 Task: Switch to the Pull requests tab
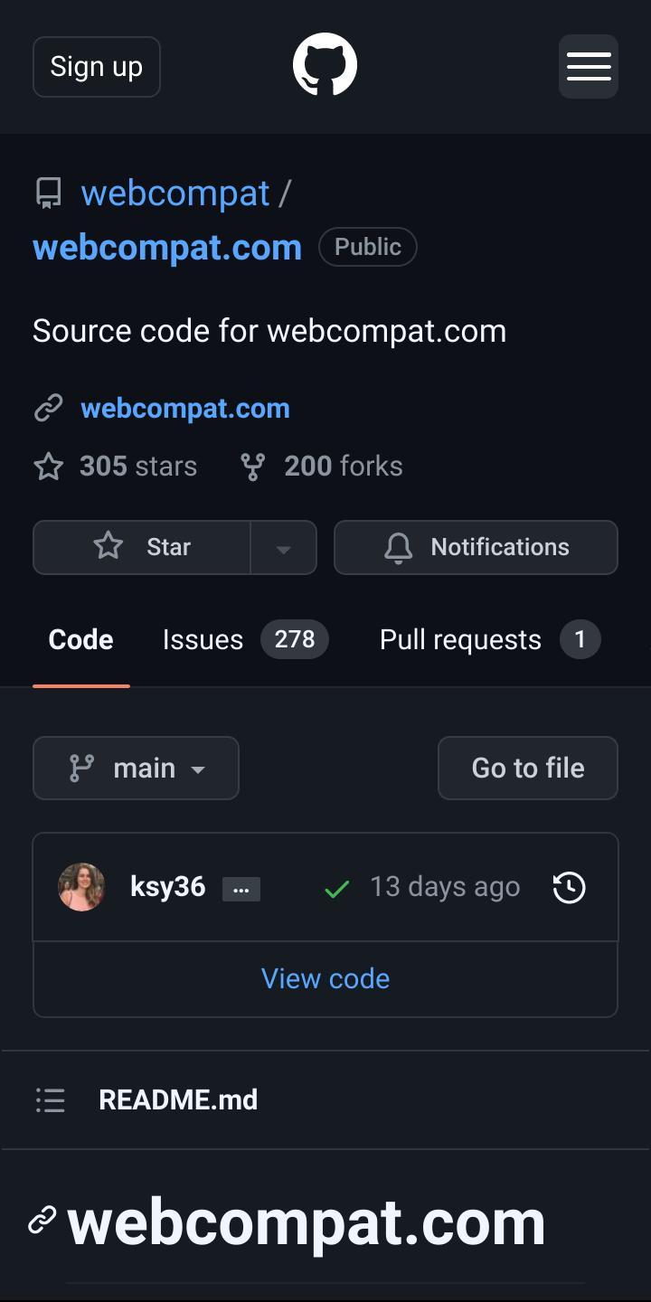click(x=490, y=639)
